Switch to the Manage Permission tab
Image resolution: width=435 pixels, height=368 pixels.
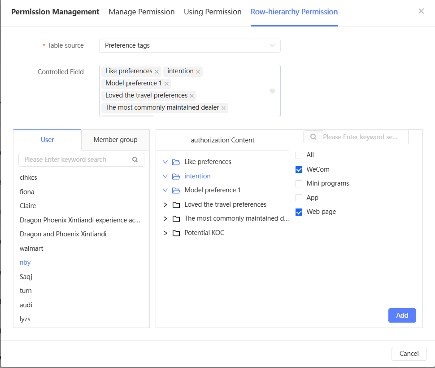pyautogui.click(x=142, y=12)
